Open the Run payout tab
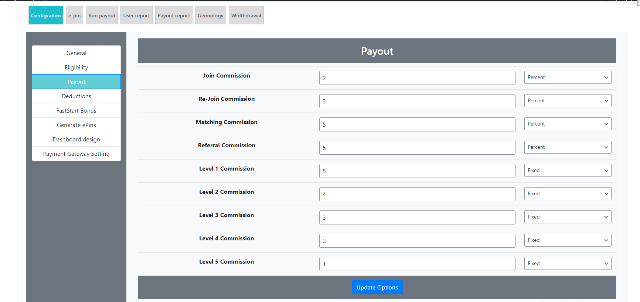The width and height of the screenshot is (640, 302). click(102, 16)
